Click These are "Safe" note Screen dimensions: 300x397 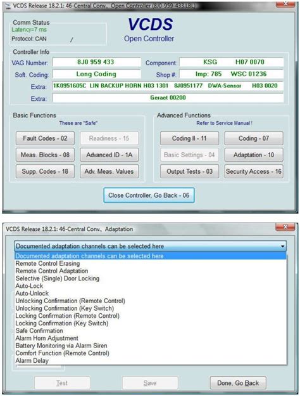point(78,123)
